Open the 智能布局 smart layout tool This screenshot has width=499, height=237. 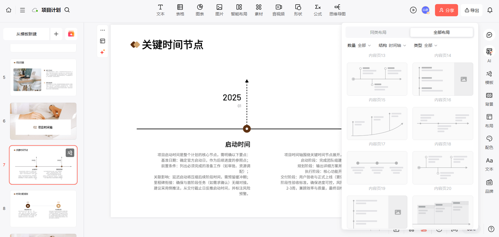click(x=239, y=10)
